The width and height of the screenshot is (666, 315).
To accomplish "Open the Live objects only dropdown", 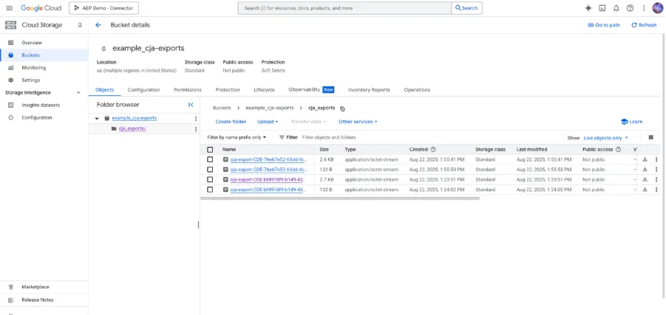I will (605, 138).
